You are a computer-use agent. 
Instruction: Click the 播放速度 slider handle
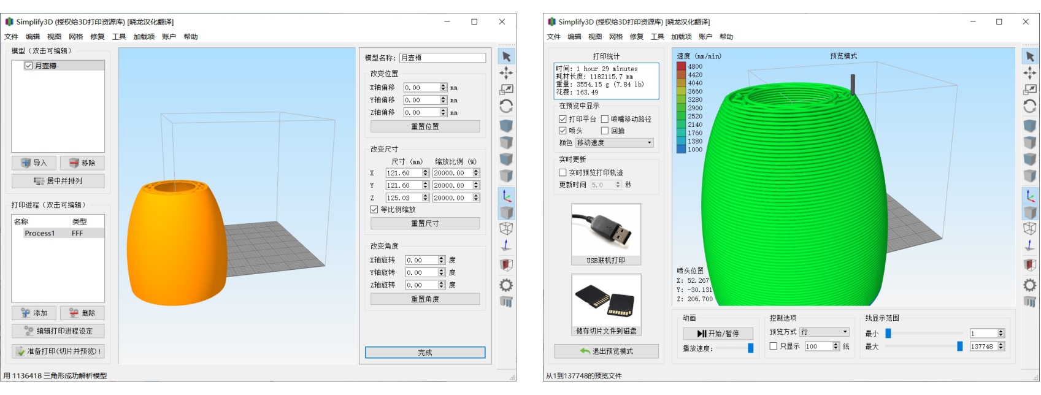point(750,348)
